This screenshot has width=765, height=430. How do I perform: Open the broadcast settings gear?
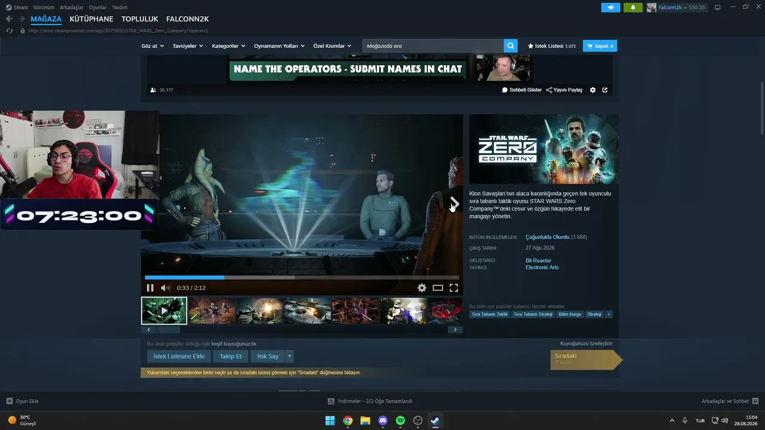[593, 90]
